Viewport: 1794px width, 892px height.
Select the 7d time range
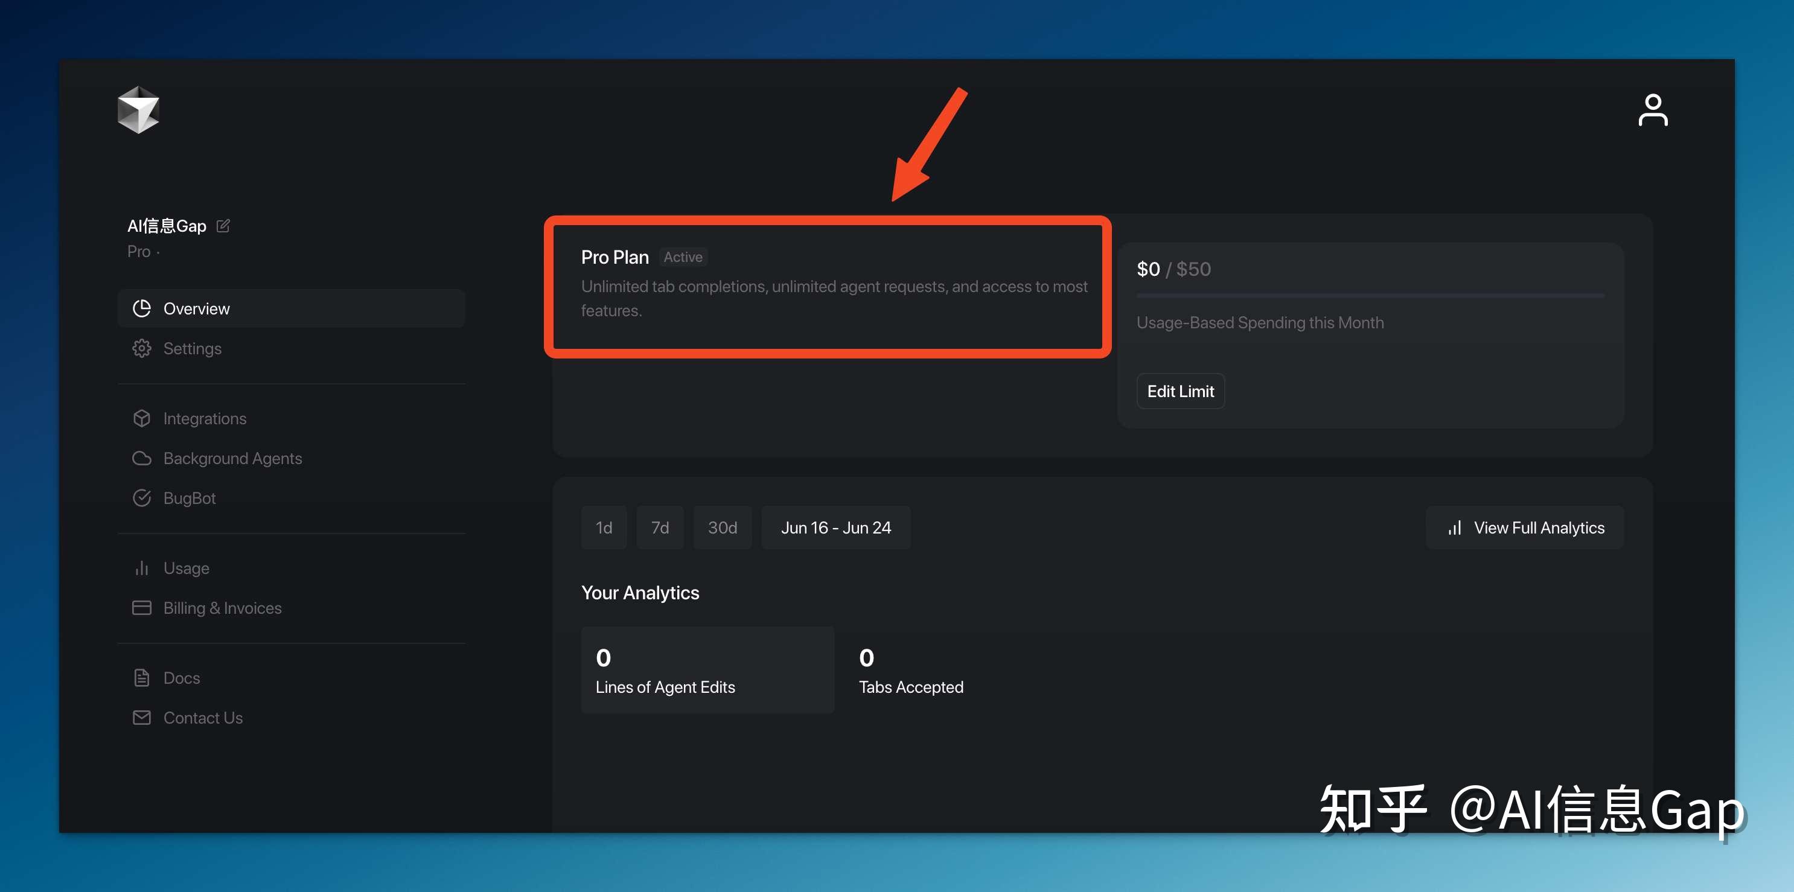pyautogui.click(x=660, y=528)
